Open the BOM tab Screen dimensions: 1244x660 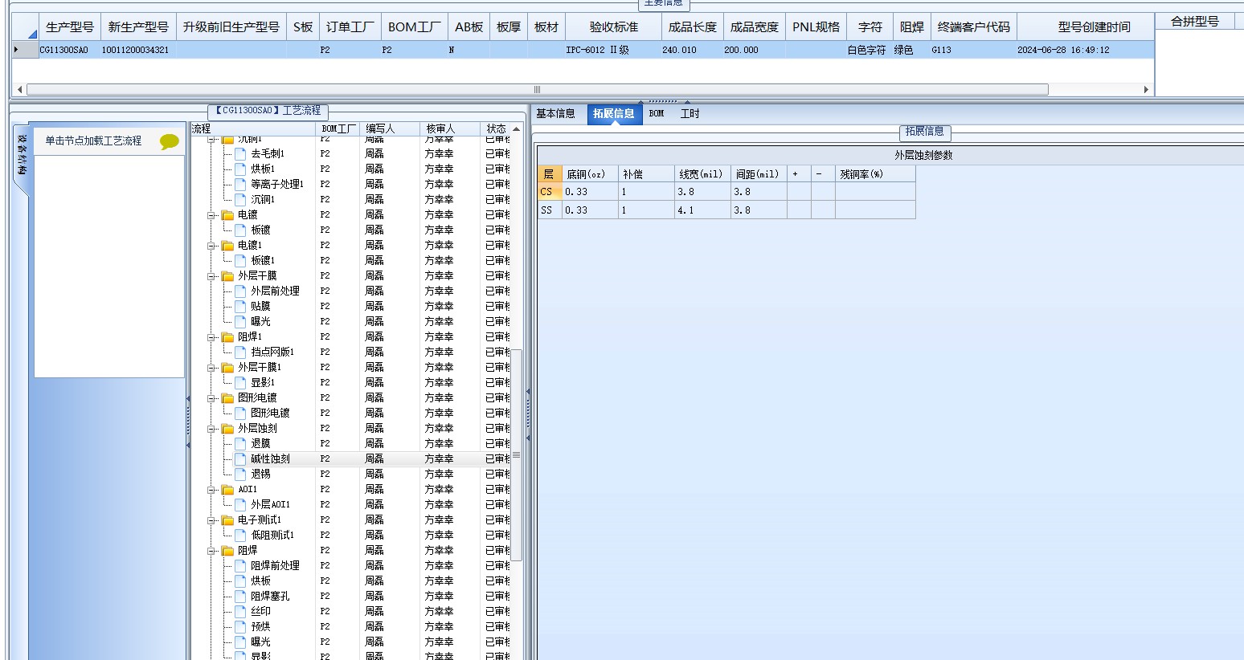click(657, 114)
